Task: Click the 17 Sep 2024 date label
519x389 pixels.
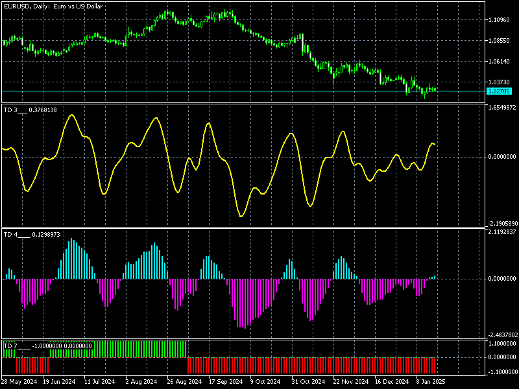Action: tap(226, 382)
